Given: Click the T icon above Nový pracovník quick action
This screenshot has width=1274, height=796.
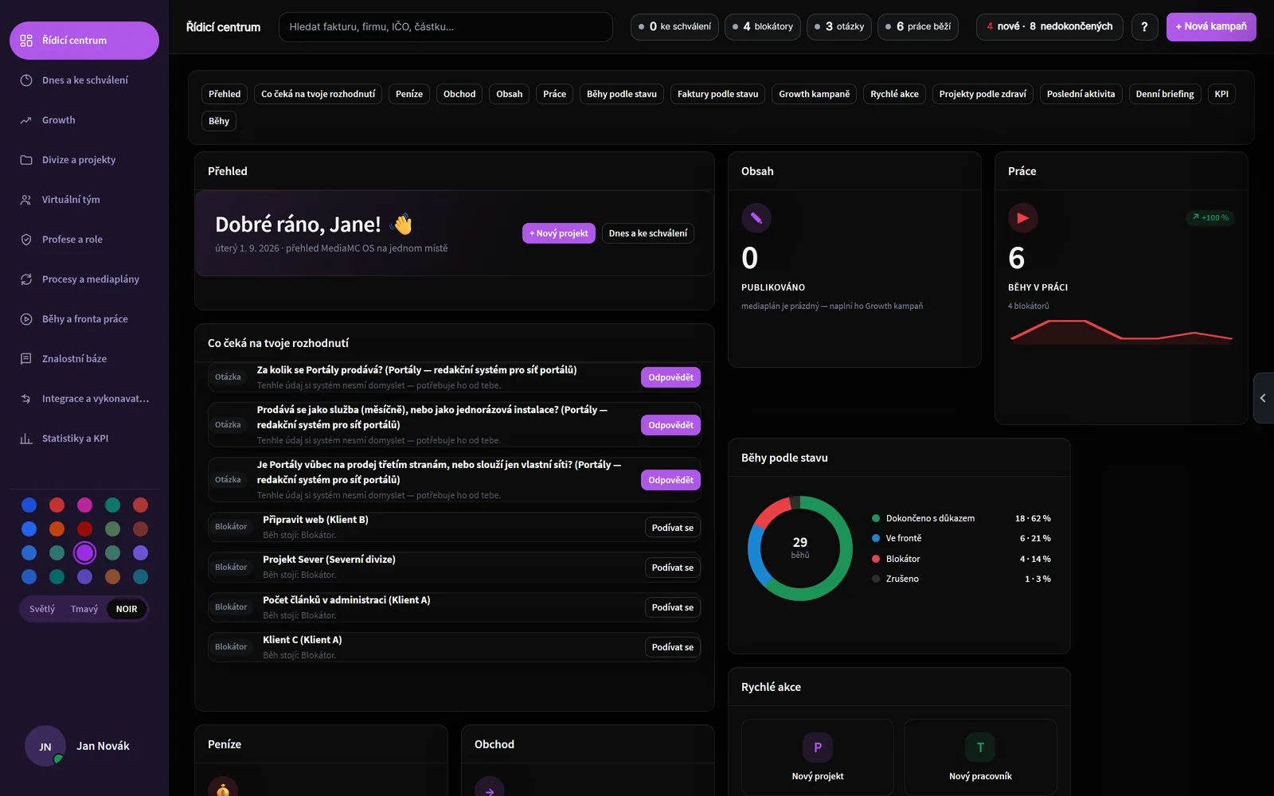Looking at the screenshot, I should tap(980, 747).
